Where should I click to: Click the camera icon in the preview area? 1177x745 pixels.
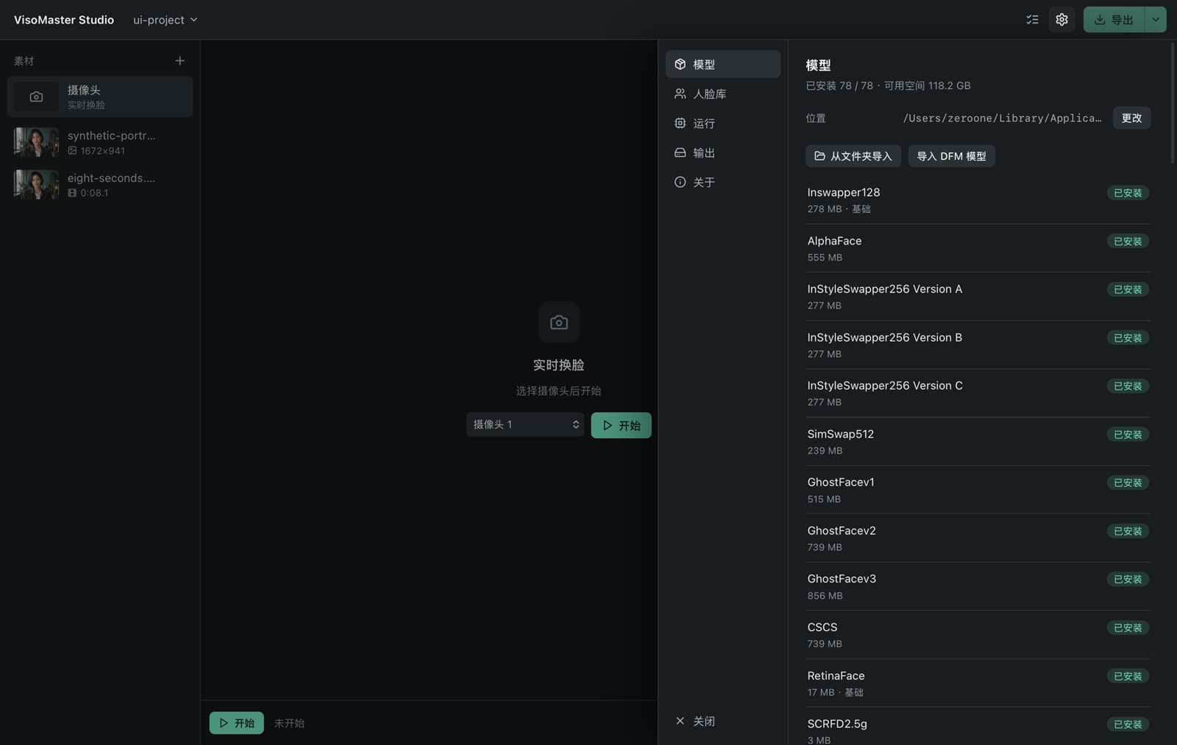(559, 322)
